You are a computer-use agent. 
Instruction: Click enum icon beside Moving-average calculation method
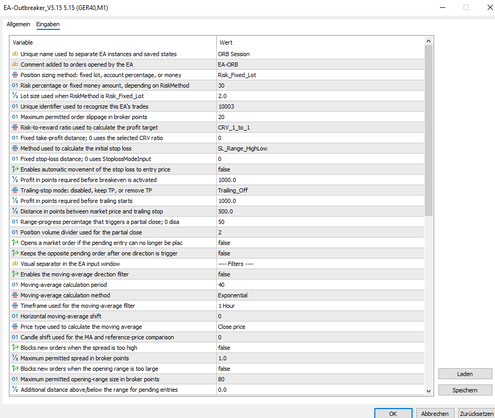(15, 295)
